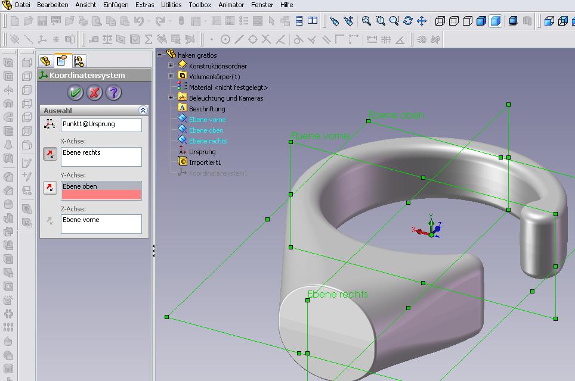Confirm the Koordinatensystem with the green checkmark
This screenshot has width=575, height=381.
coord(75,92)
